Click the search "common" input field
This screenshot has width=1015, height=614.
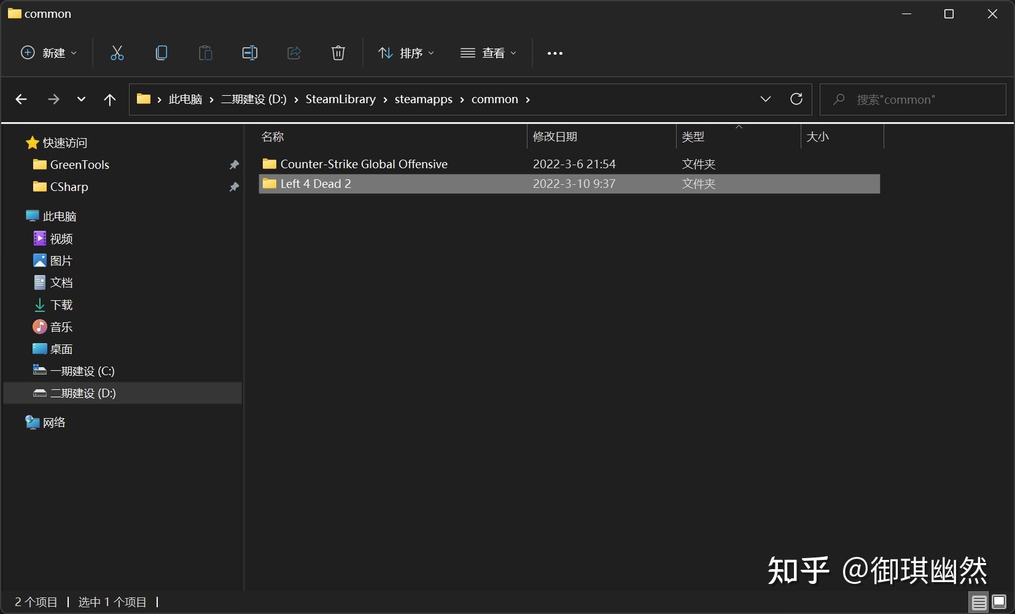point(913,99)
